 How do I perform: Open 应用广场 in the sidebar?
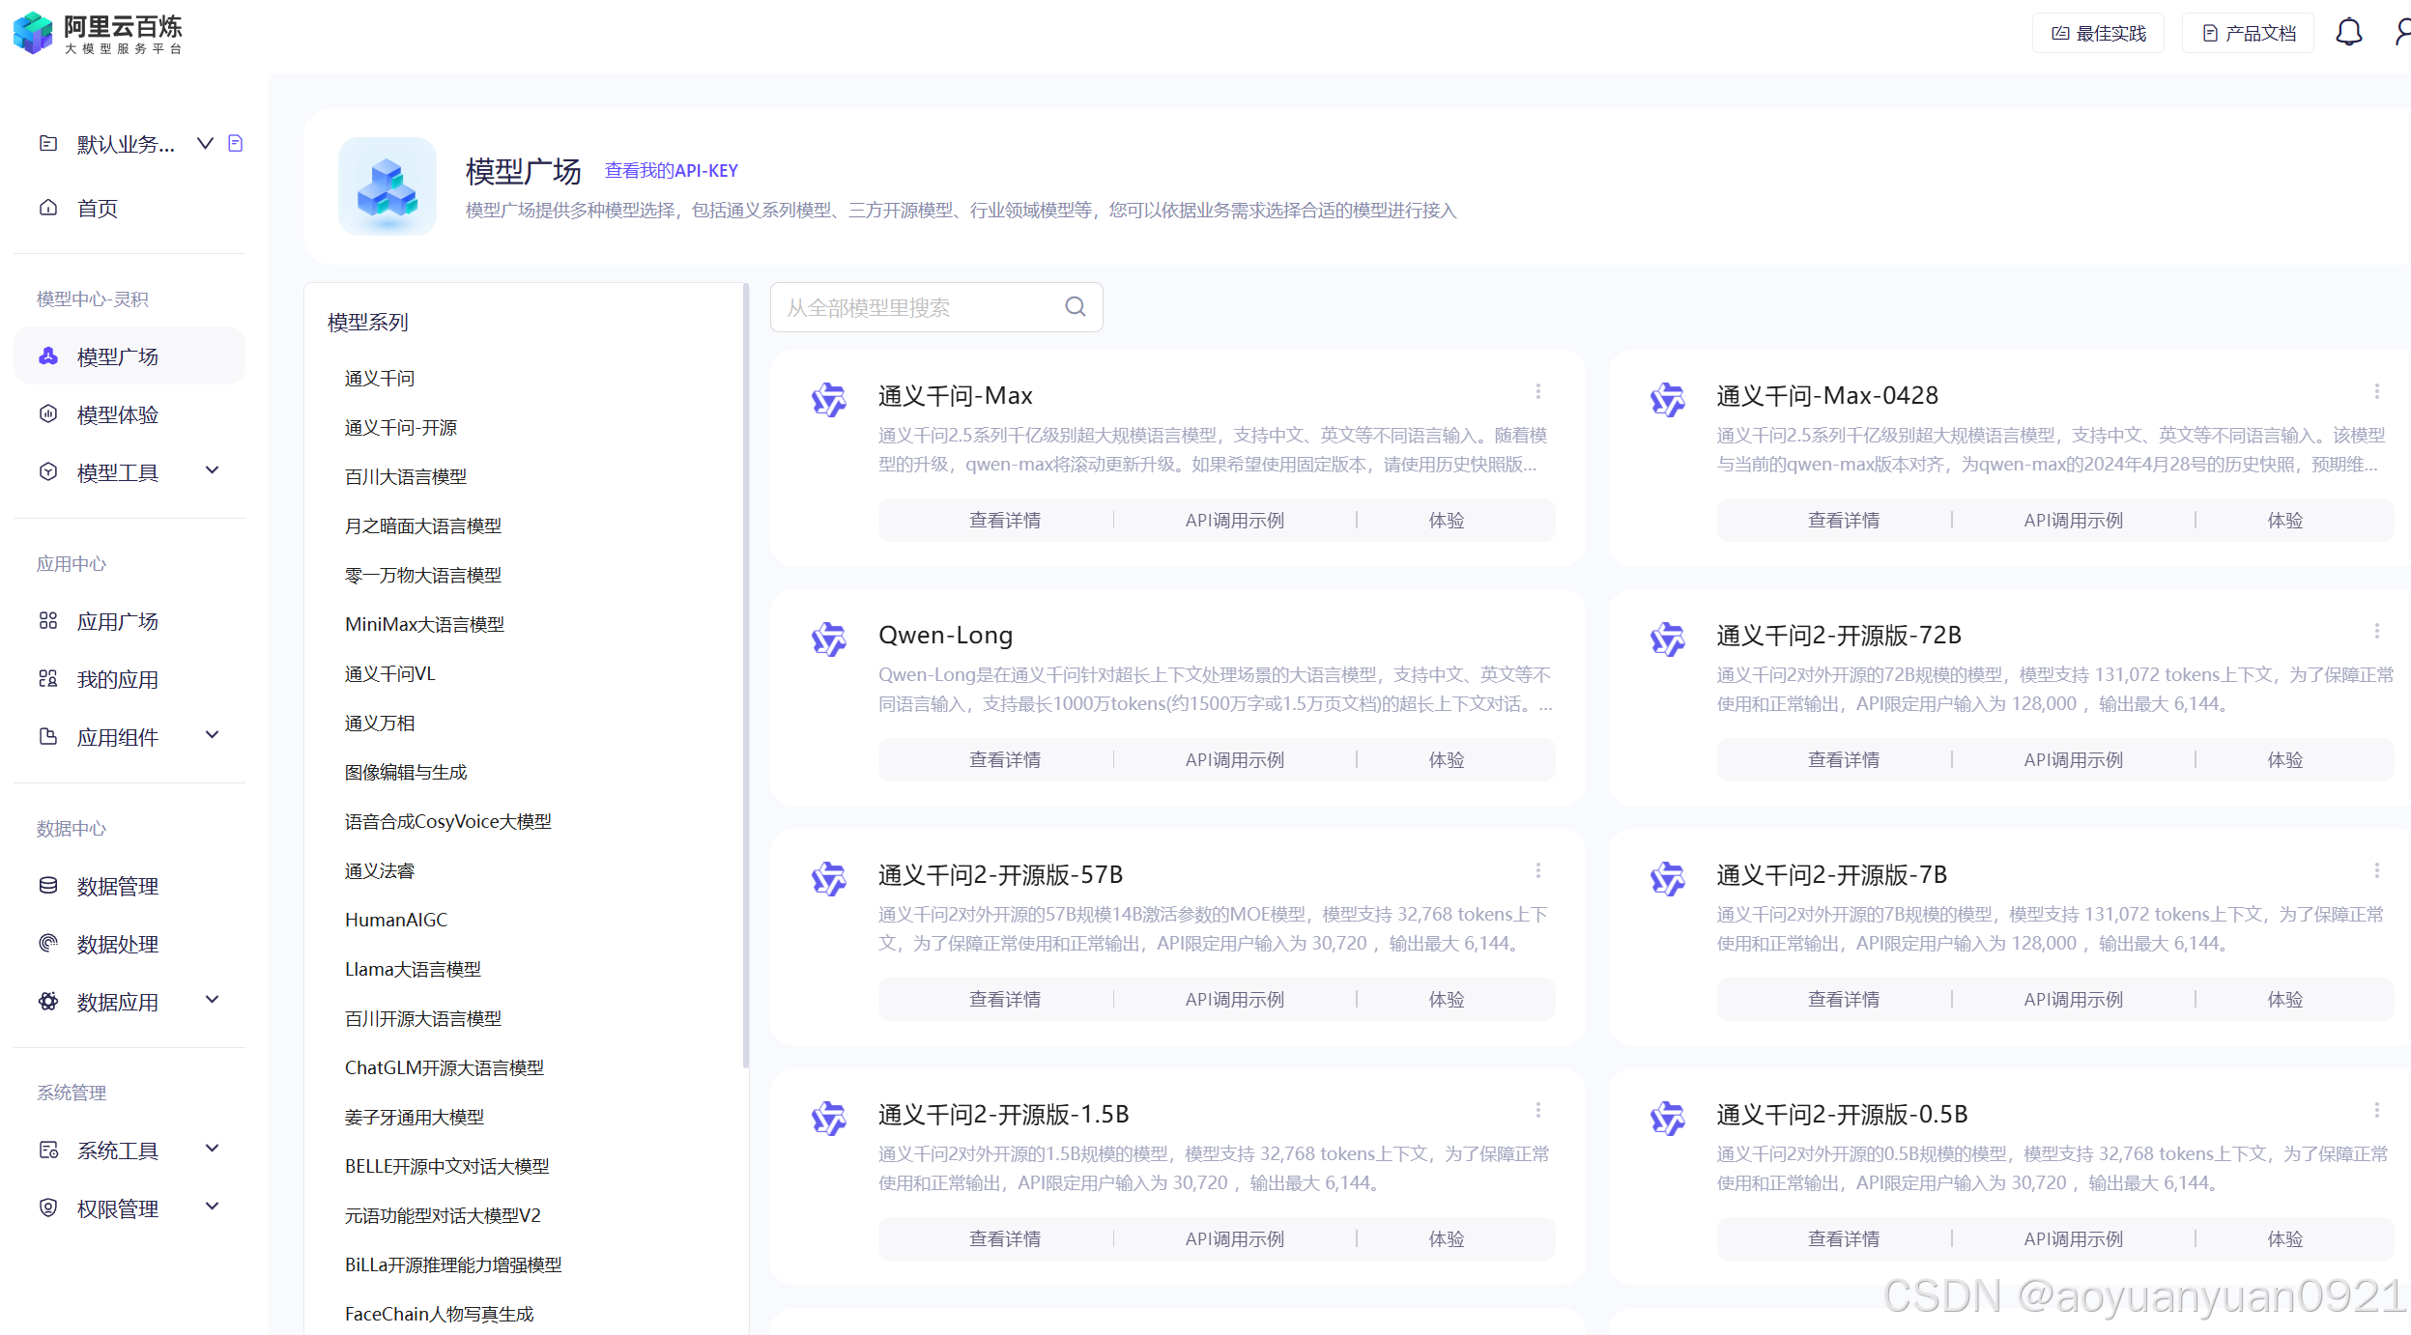[117, 620]
